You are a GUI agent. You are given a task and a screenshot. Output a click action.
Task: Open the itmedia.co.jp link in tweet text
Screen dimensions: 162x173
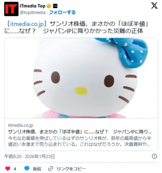tap(27, 24)
